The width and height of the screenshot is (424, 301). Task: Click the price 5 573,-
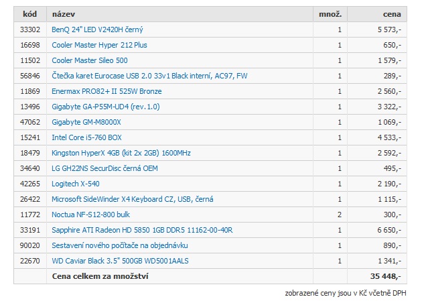[389, 29]
